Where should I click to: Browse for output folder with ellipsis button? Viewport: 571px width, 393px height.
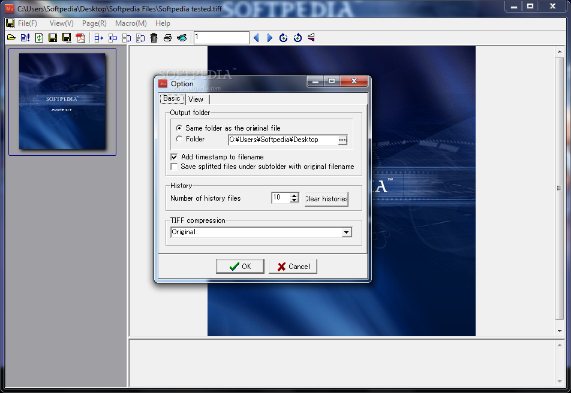tap(342, 140)
